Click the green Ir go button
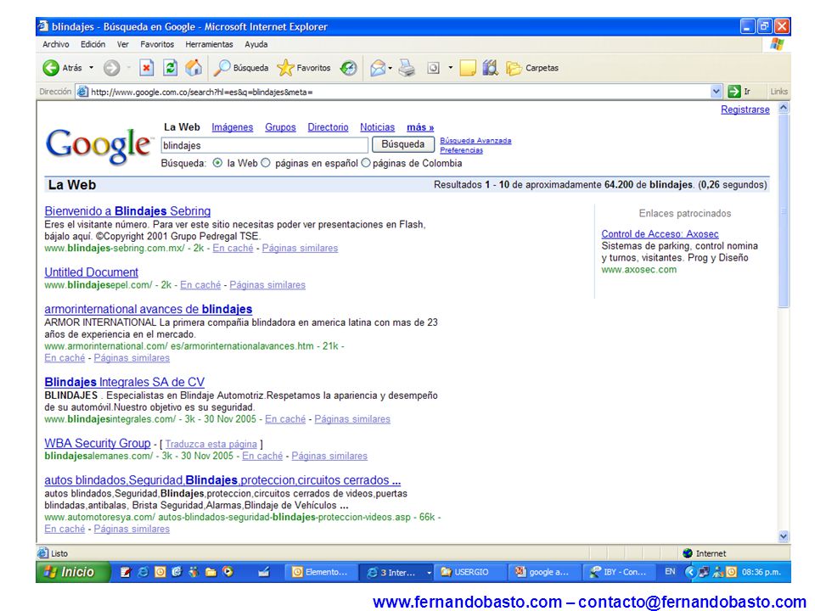Image resolution: width=815 pixels, height=611 pixels. pyautogui.click(x=739, y=92)
